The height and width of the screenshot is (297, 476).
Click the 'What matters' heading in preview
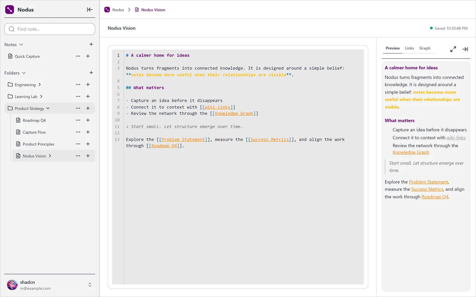(399, 120)
